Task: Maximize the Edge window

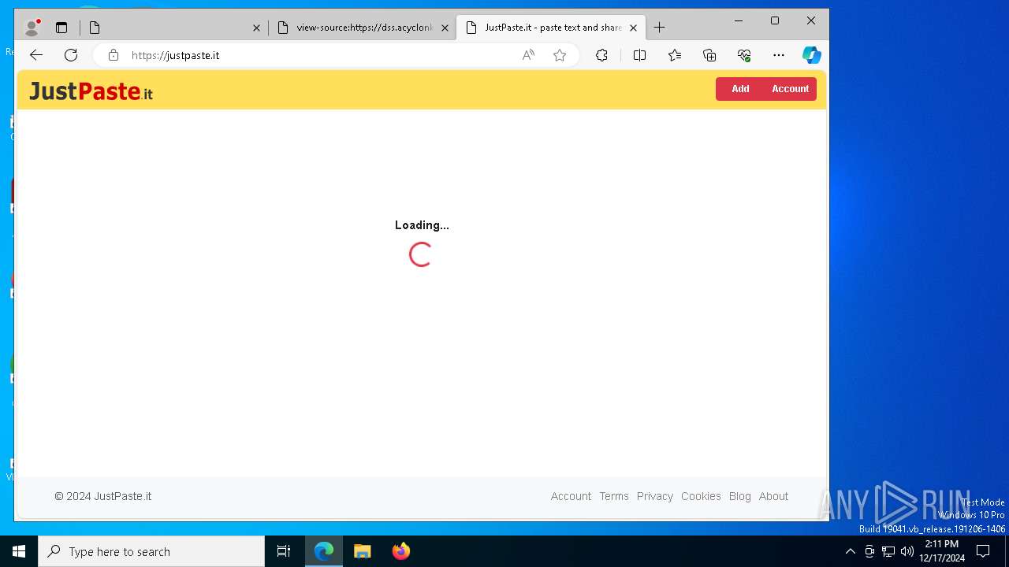Action: 775,20
